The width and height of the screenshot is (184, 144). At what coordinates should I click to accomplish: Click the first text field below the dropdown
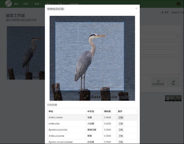(x=160, y=44)
